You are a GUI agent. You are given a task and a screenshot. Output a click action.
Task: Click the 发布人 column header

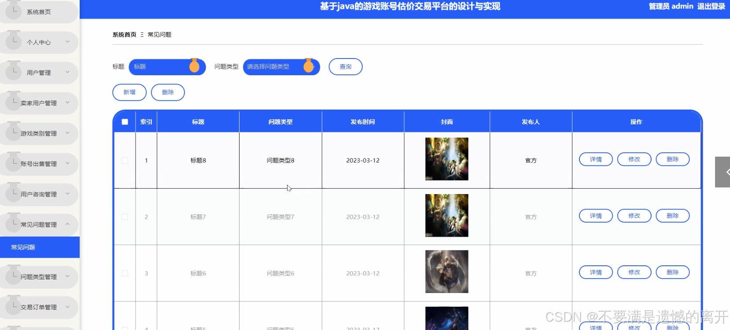tap(531, 122)
